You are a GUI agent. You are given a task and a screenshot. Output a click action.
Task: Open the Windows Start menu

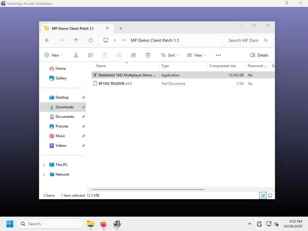click(10, 224)
